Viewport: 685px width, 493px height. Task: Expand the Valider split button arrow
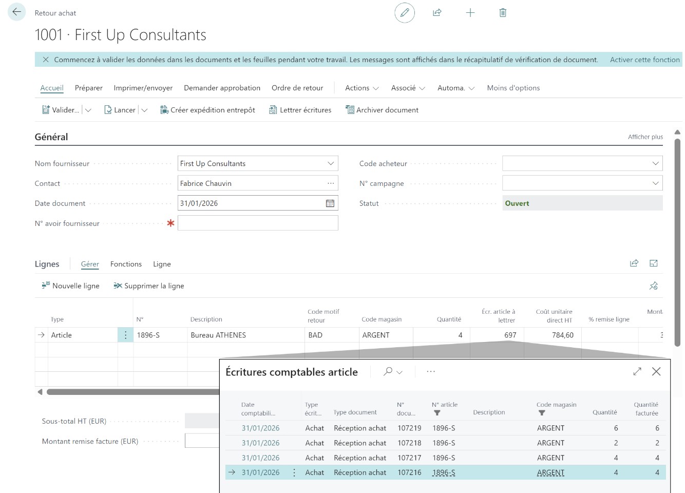[x=88, y=110]
